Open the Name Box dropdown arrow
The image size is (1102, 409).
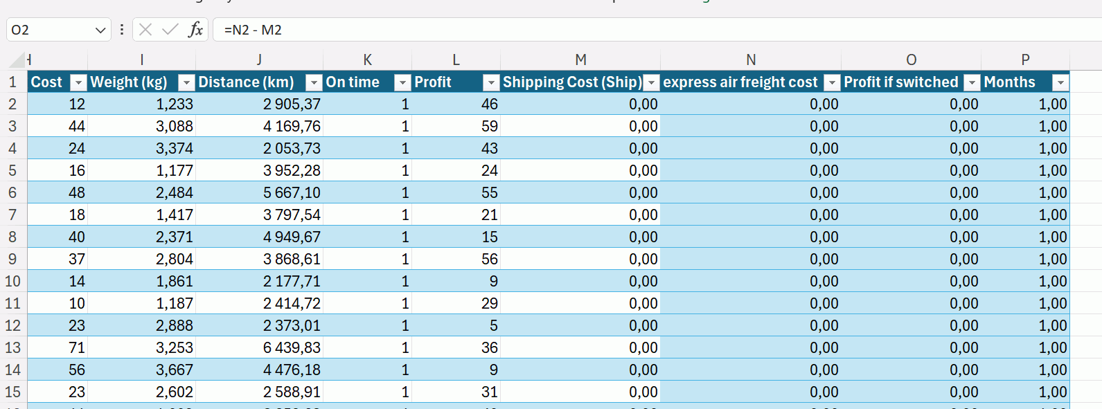(100, 30)
